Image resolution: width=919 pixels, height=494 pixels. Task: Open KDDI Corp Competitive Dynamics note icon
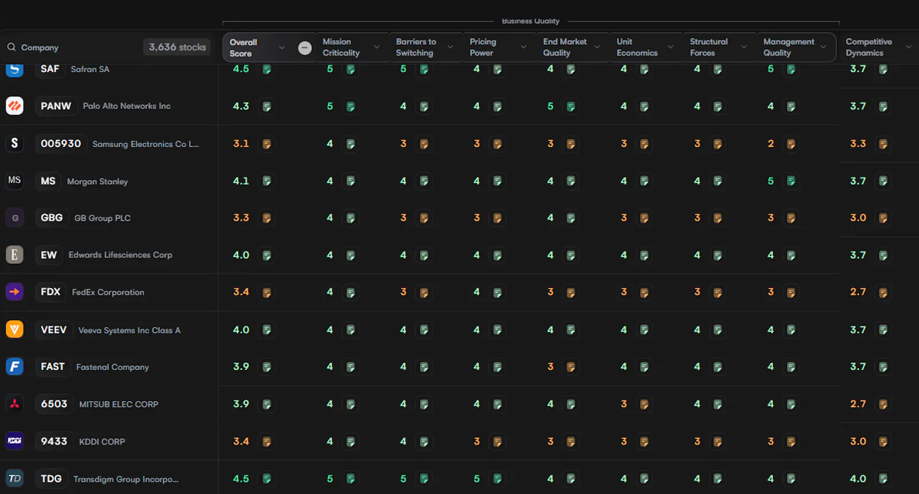(883, 442)
